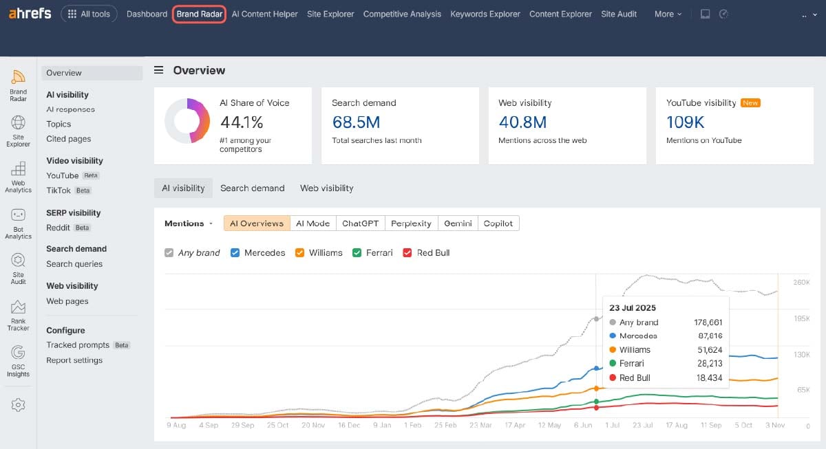This screenshot has height=449, width=826.
Task: Switch to Brand Radar in top nav
Action: coord(199,14)
